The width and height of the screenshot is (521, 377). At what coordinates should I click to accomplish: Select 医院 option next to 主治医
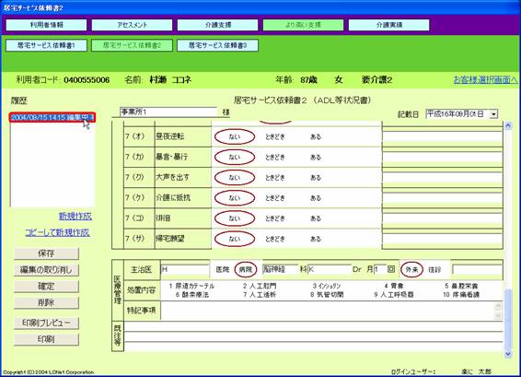click(222, 269)
